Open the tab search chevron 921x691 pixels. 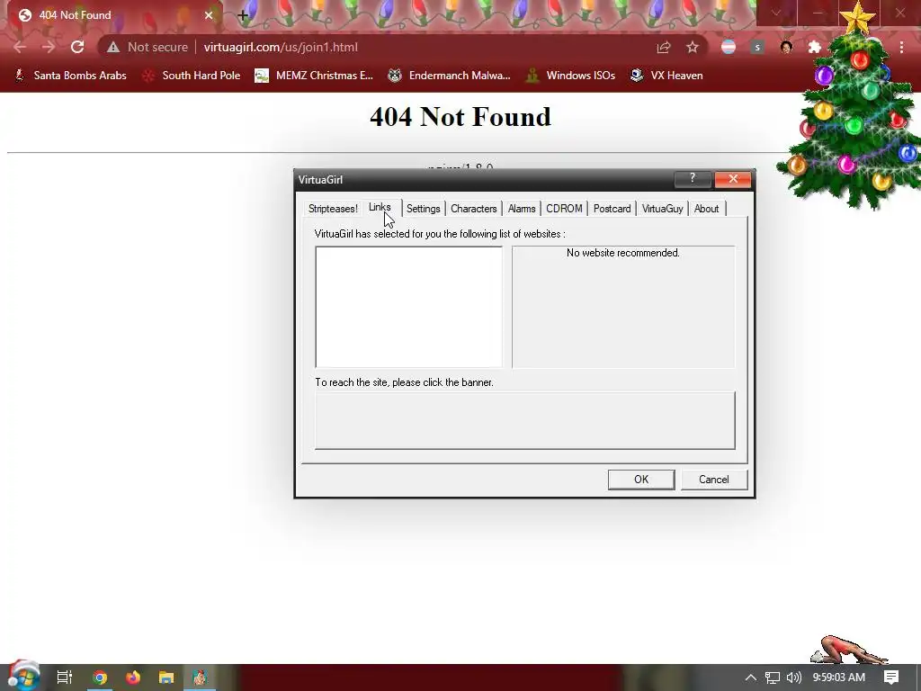pyautogui.click(x=776, y=13)
